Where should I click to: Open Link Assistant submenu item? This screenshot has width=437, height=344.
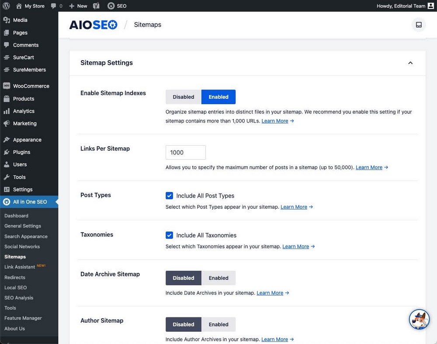pyautogui.click(x=20, y=267)
